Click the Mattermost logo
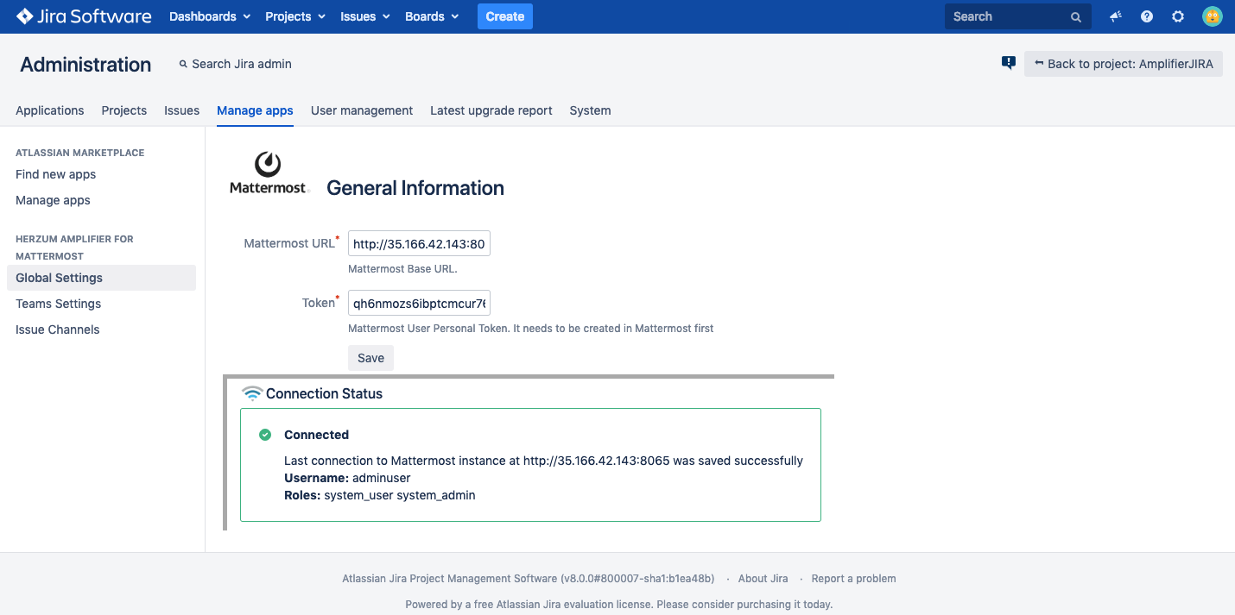The image size is (1235, 615). pyautogui.click(x=268, y=173)
